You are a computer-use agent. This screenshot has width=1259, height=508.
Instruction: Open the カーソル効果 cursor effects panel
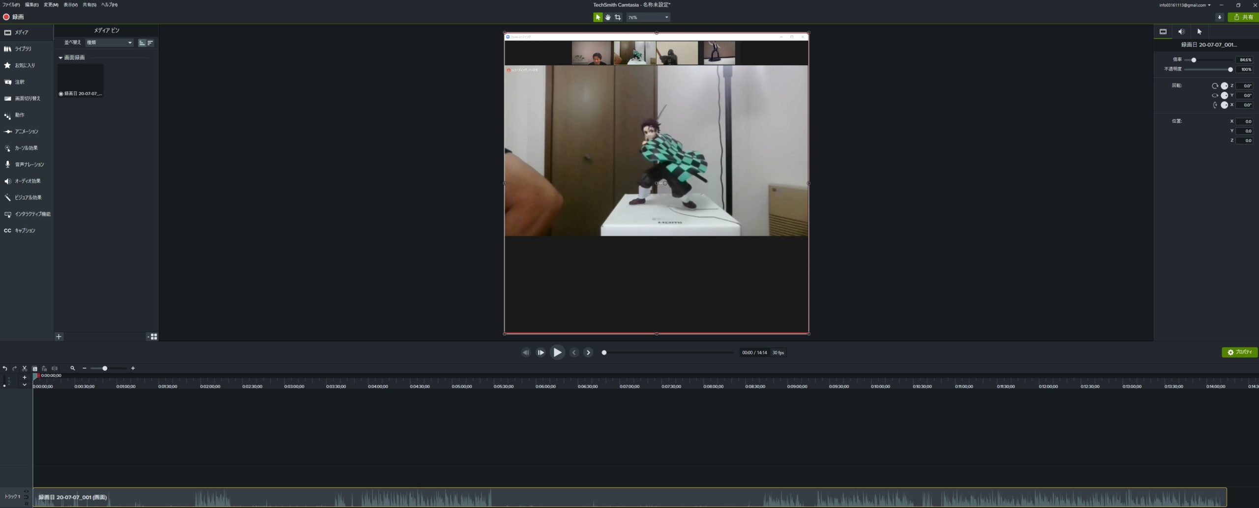(27, 148)
